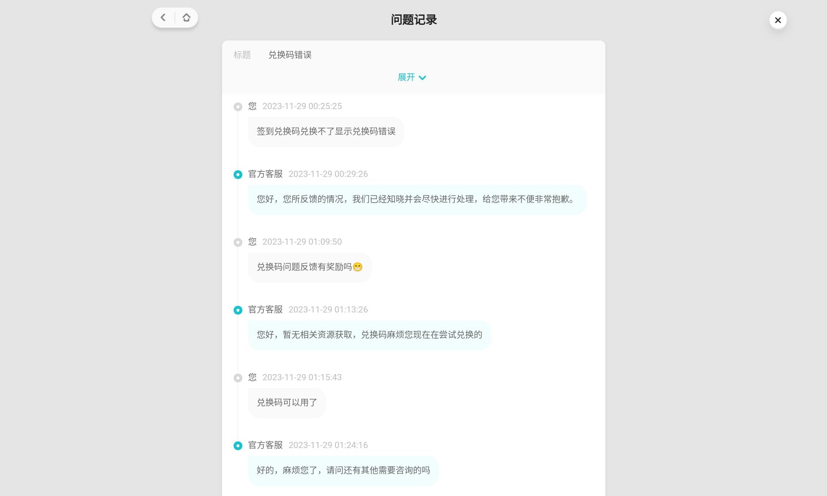
Task: Click the 问题记录 page heading
Action: click(413, 20)
